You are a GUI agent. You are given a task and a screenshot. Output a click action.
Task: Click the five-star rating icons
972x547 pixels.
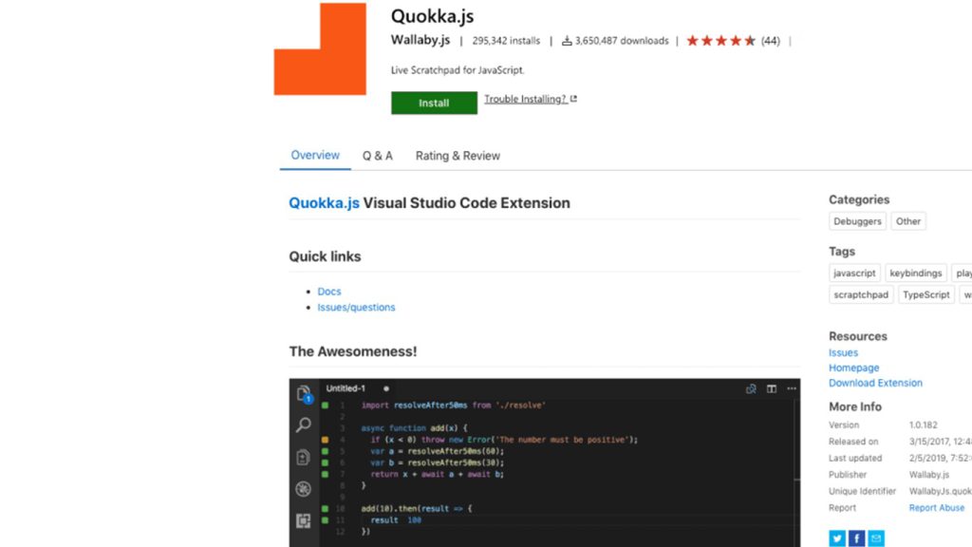click(721, 41)
